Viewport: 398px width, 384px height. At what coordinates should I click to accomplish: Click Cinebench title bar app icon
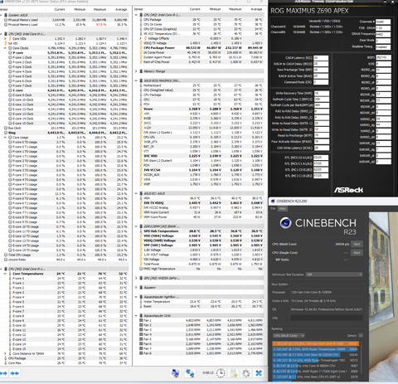[x=273, y=201]
